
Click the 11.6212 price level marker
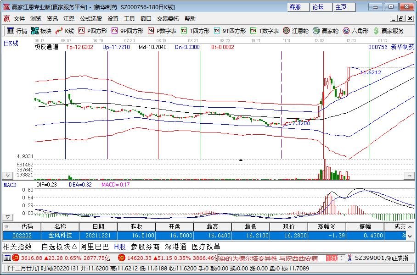click(x=371, y=72)
